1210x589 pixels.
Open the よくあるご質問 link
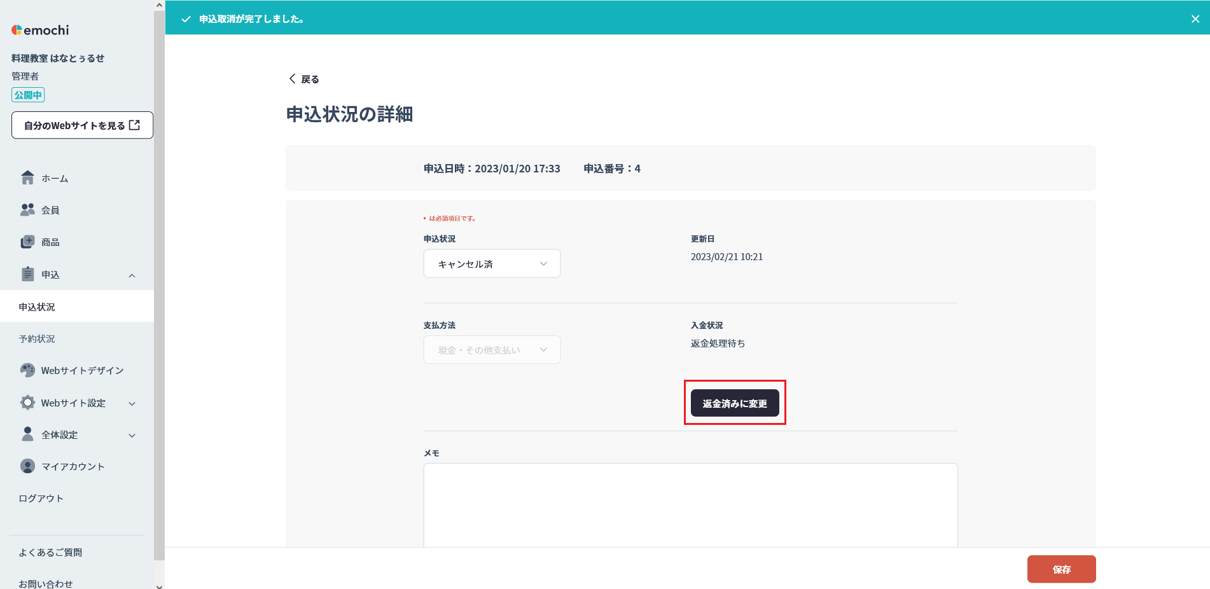click(50, 552)
